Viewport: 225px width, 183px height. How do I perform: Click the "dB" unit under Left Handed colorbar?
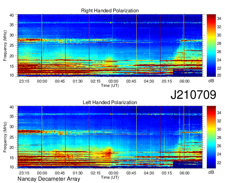point(211,172)
